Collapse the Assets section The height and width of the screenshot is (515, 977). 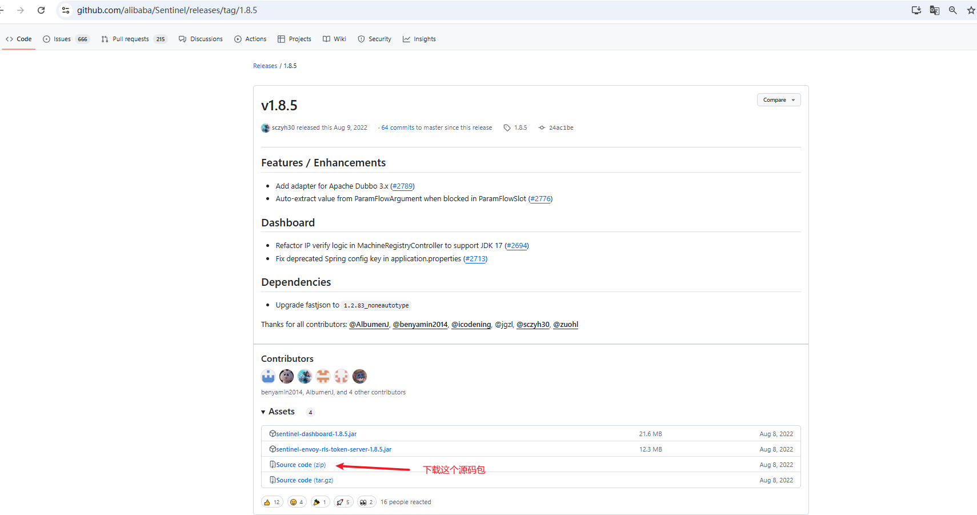pyautogui.click(x=278, y=412)
